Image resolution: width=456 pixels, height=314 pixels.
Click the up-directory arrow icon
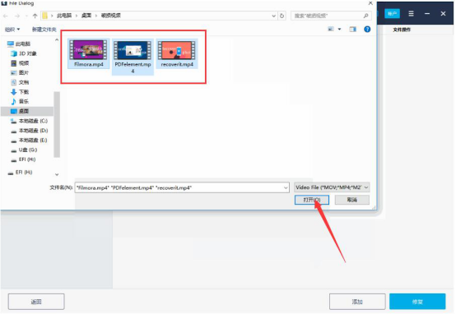[35, 16]
